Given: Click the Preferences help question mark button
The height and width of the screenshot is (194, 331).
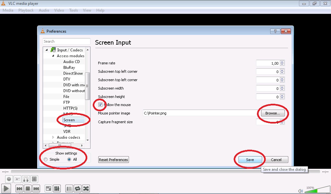Looking at the screenshot, I should click(275, 31).
